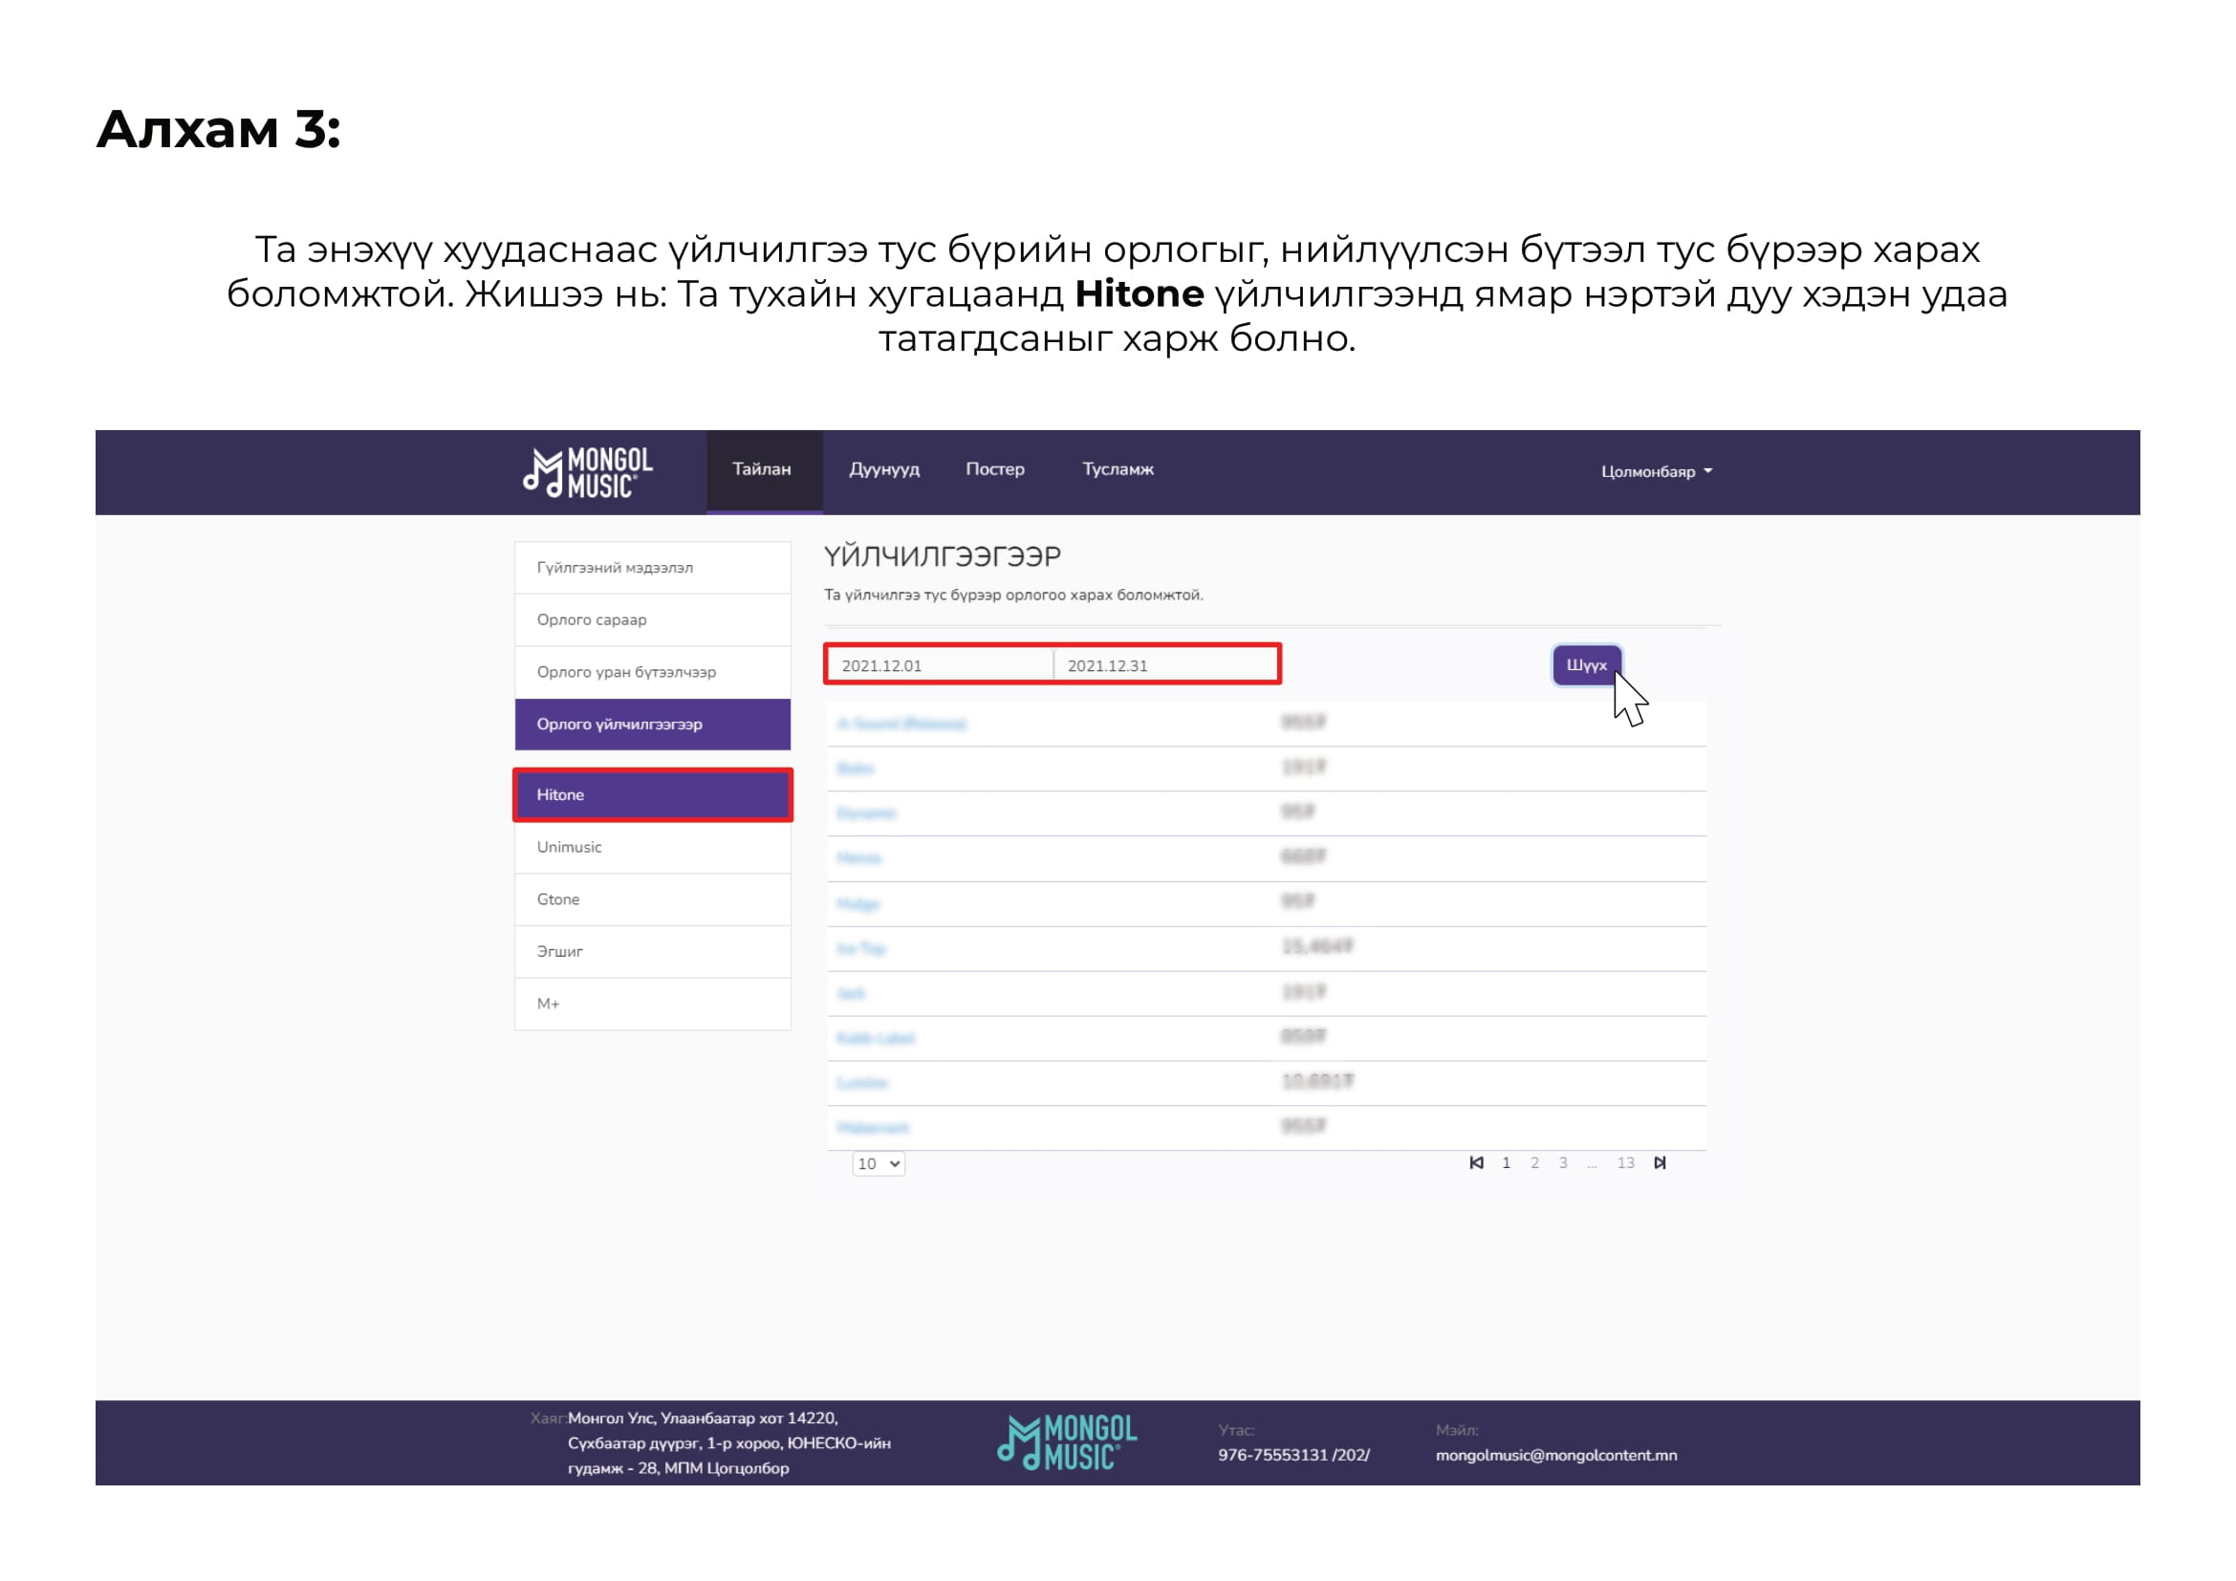
Task: Go to page 13
Action: [x=1625, y=1163]
